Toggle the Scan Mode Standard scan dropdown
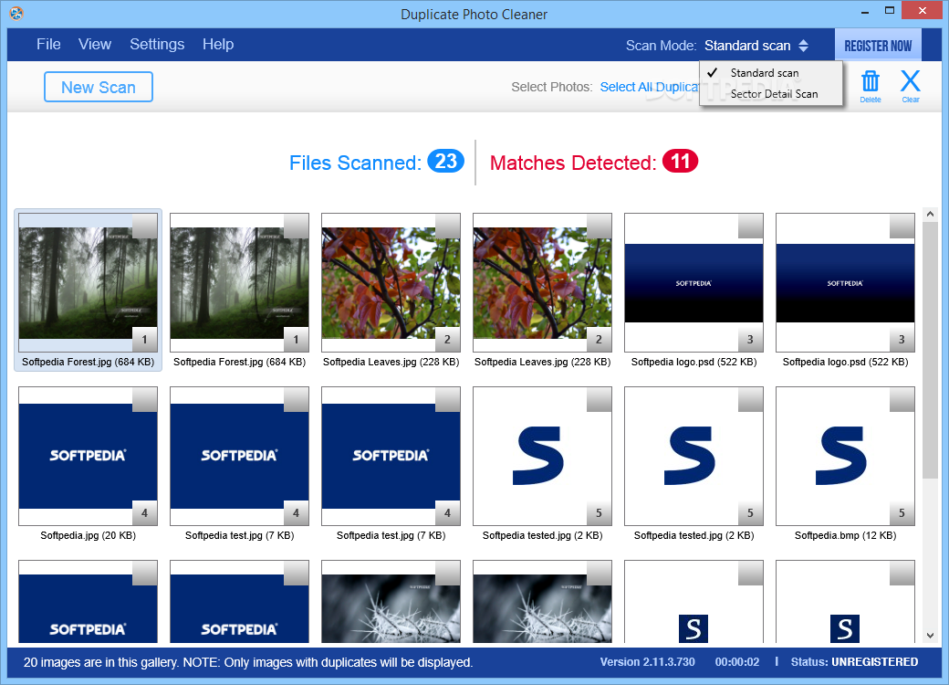The height and width of the screenshot is (685, 949). (x=756, y=46)
